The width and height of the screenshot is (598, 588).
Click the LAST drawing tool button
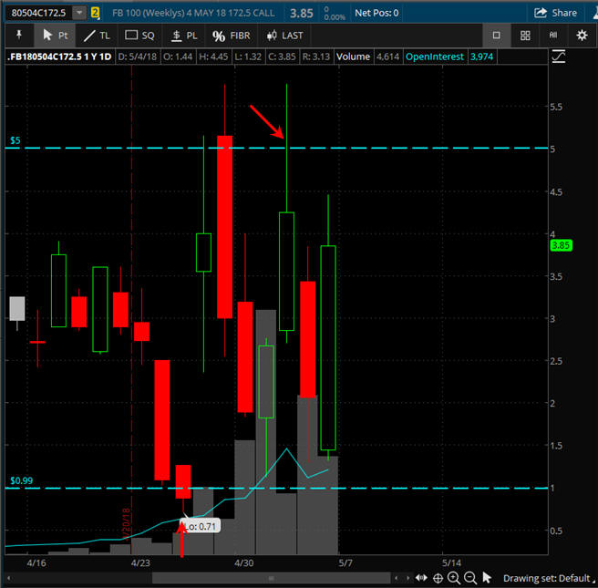point(284,36)
